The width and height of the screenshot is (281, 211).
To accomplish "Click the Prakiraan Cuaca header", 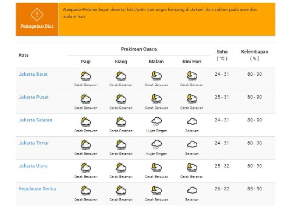I will tap(139, 49).
